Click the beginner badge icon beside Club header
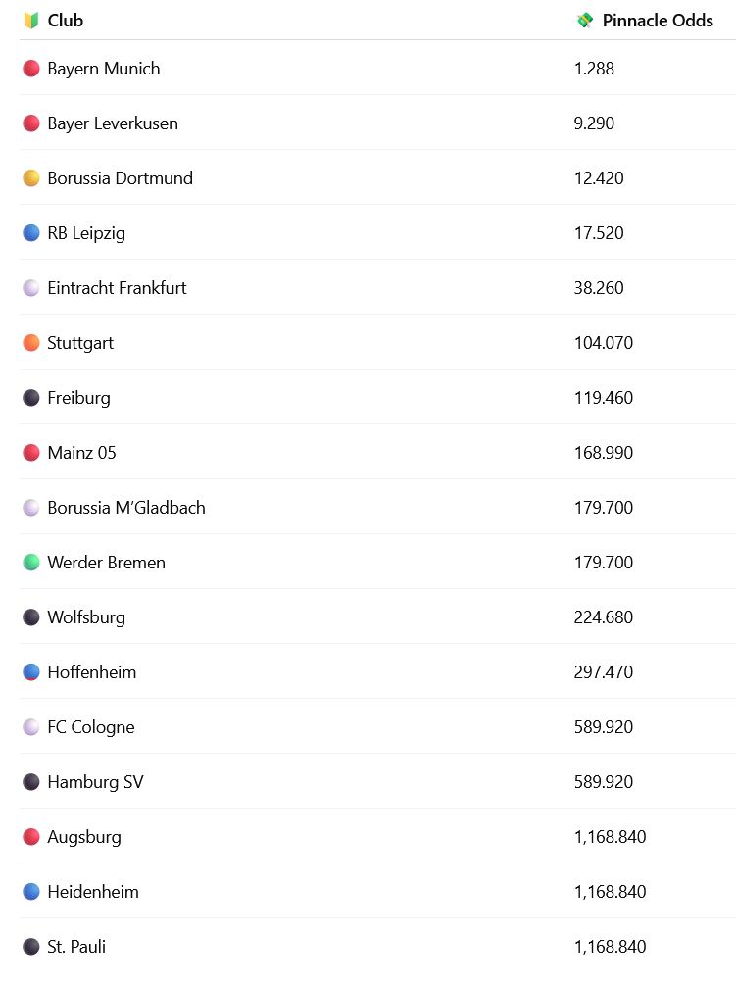The height and width of the screenshot is (986, 736). coord(30,21)
